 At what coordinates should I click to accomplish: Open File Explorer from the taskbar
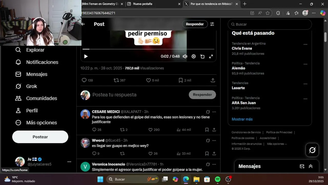pyautogui.click(x=196, y=179)
